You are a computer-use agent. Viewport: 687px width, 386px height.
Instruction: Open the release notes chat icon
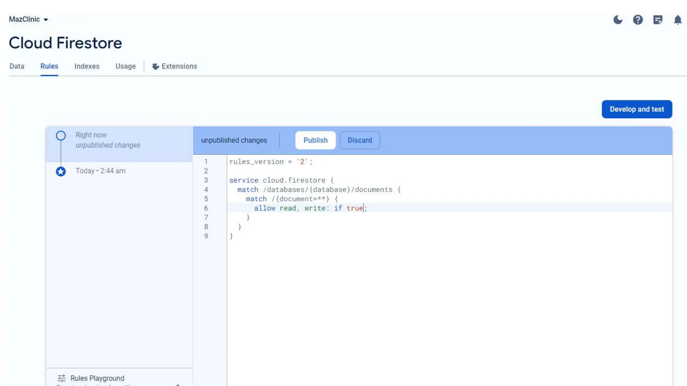tap(658, 20)
